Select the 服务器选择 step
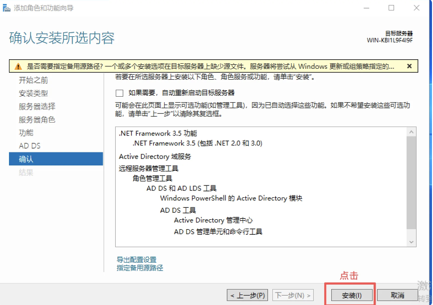This screenshot has height=305, width=433. point(37,107)
